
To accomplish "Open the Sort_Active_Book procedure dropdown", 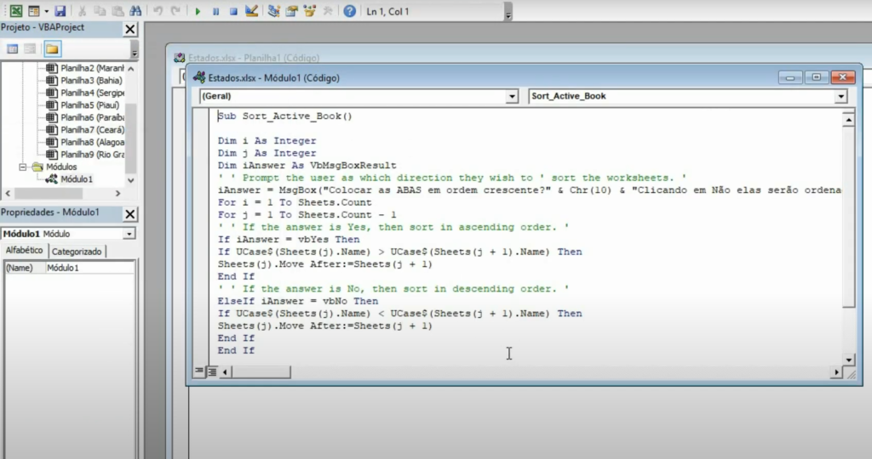I will point(840,97).
